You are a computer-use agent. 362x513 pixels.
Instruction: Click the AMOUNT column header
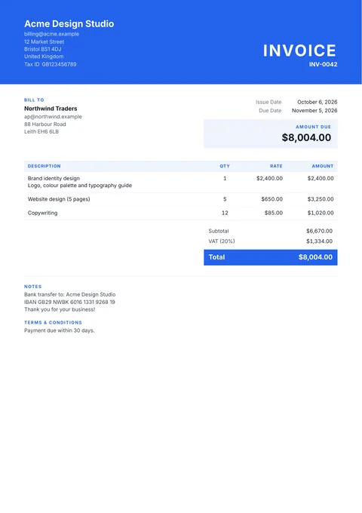323,166
